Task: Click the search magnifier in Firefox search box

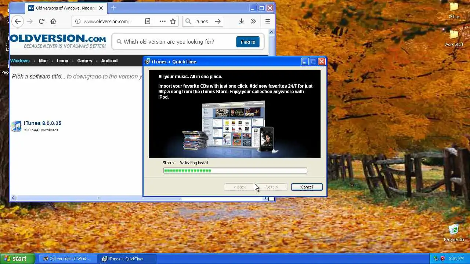Action: click(x=188, y=21)
